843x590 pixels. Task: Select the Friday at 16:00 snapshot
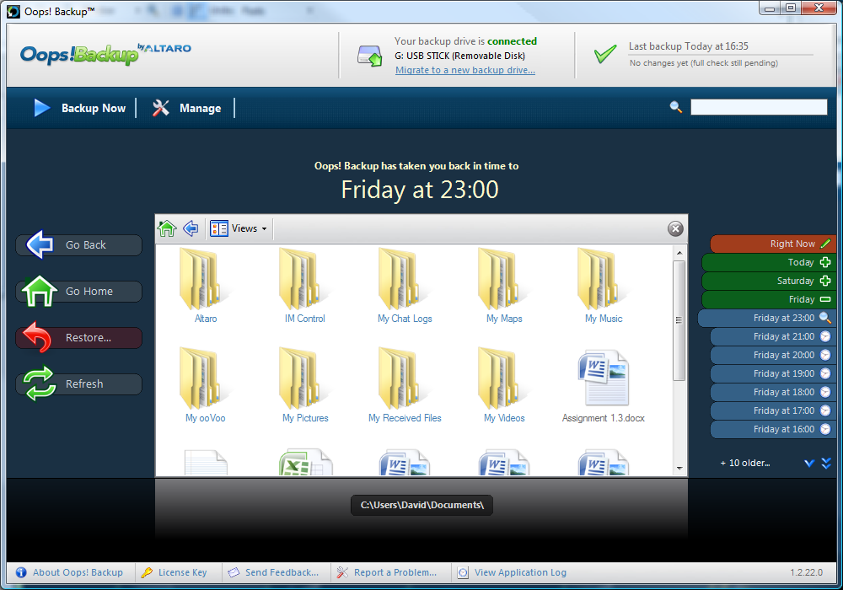[x=773, y=429]
